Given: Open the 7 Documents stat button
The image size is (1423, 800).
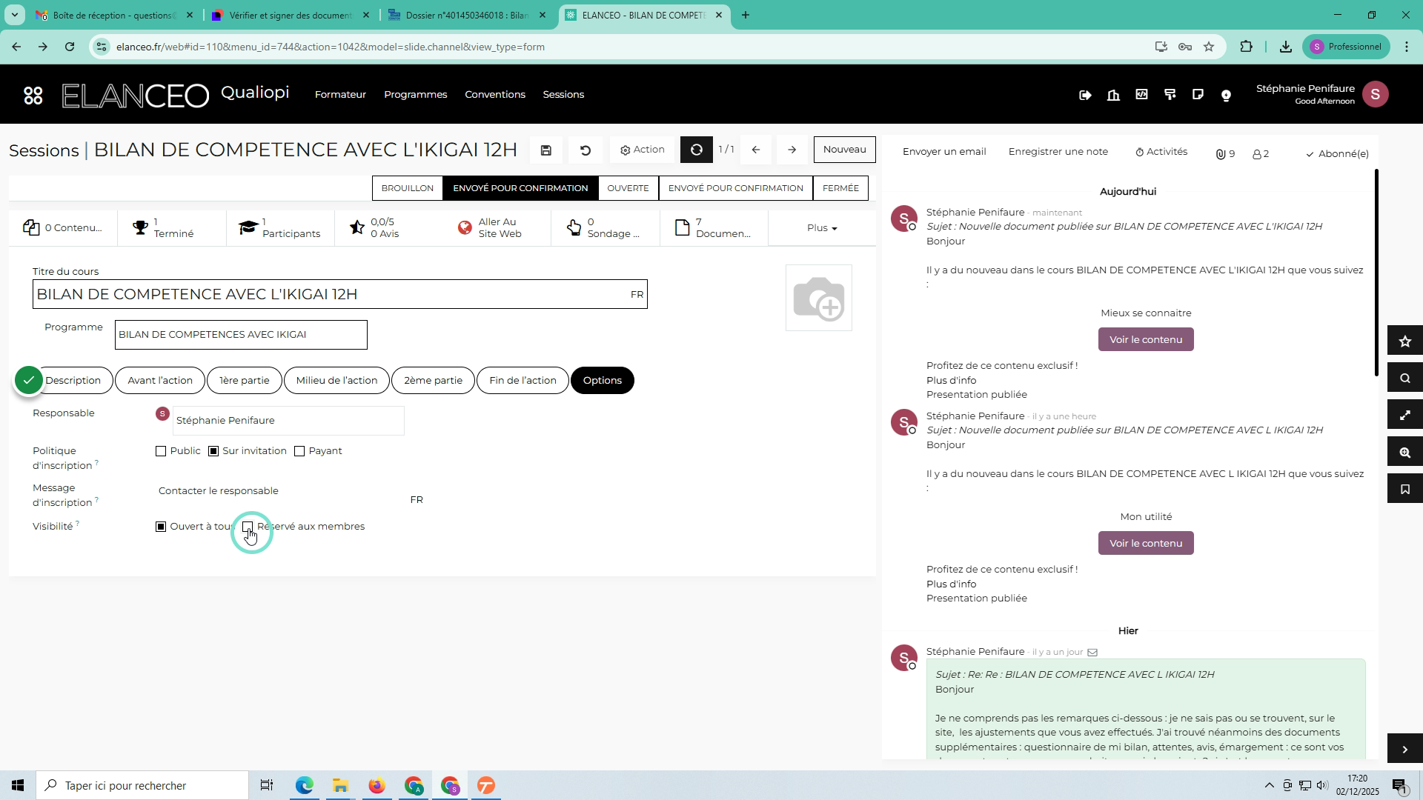Looking at the screenshot, I should click(x=714, y=228).
